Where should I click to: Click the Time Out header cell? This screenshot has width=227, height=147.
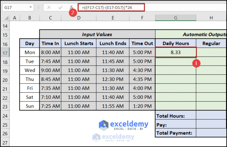coord(142,44)
